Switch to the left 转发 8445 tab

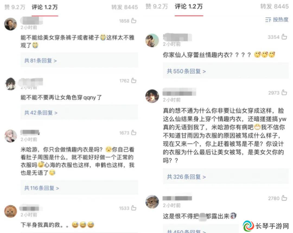click(125, 7)
